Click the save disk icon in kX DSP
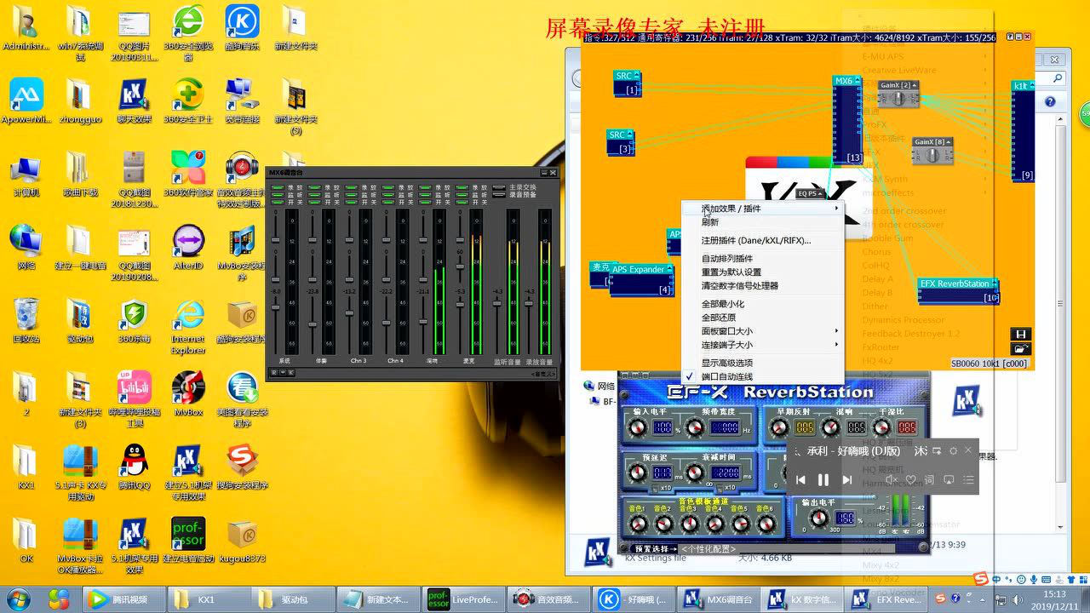Image resolution: width=1090 pixels, height=613 pixels. (x=1021, y=334)
